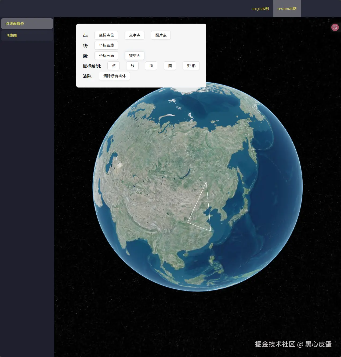Viewport: 341px width, 357px height.
Task: Switch to the arcgis示例 tab
Action: point(260,9)
